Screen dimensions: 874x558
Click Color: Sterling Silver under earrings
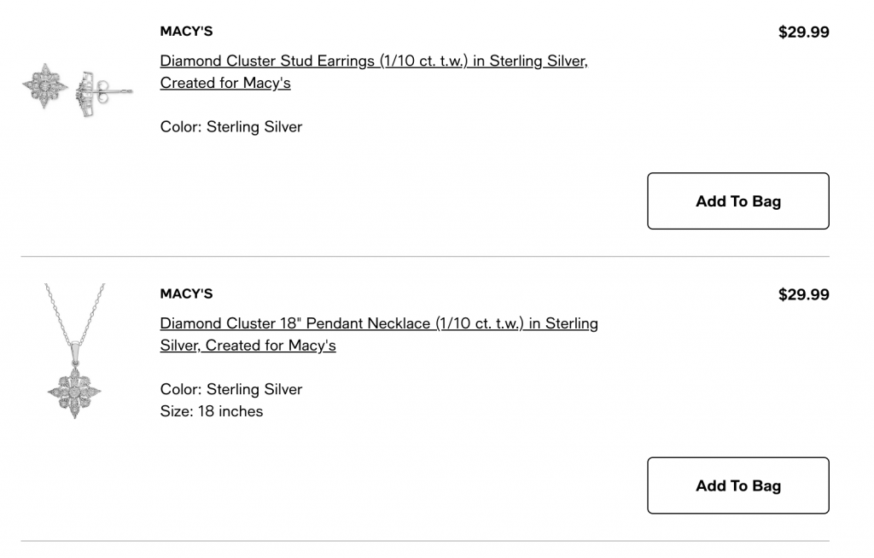click(x=230, y=126)
